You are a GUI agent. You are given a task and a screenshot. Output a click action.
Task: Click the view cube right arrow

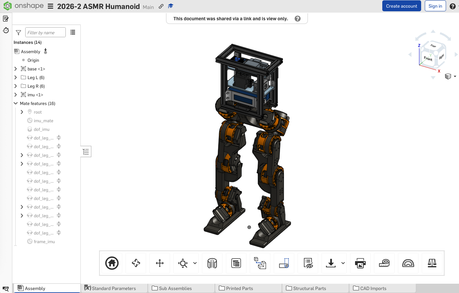click(456, 54)
